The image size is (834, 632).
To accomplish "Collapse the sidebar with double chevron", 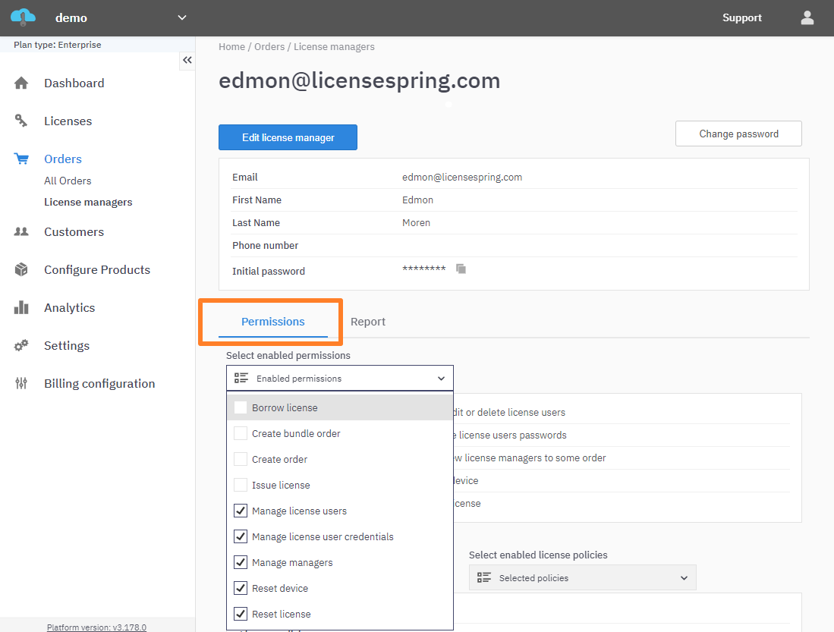I will (x=187, y=60).
